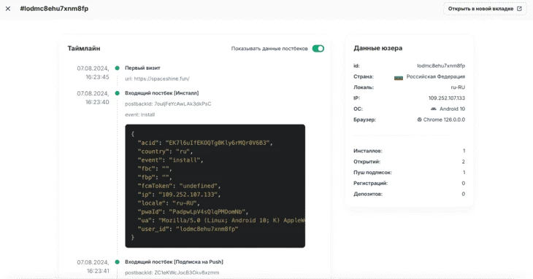Click the Входящий постбек [Подписка на Push] heading
The height and width of the screenshot is (279, 533).
[174, 262]
